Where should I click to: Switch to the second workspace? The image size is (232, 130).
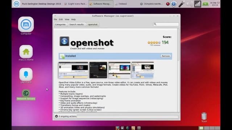coord(207,128)
